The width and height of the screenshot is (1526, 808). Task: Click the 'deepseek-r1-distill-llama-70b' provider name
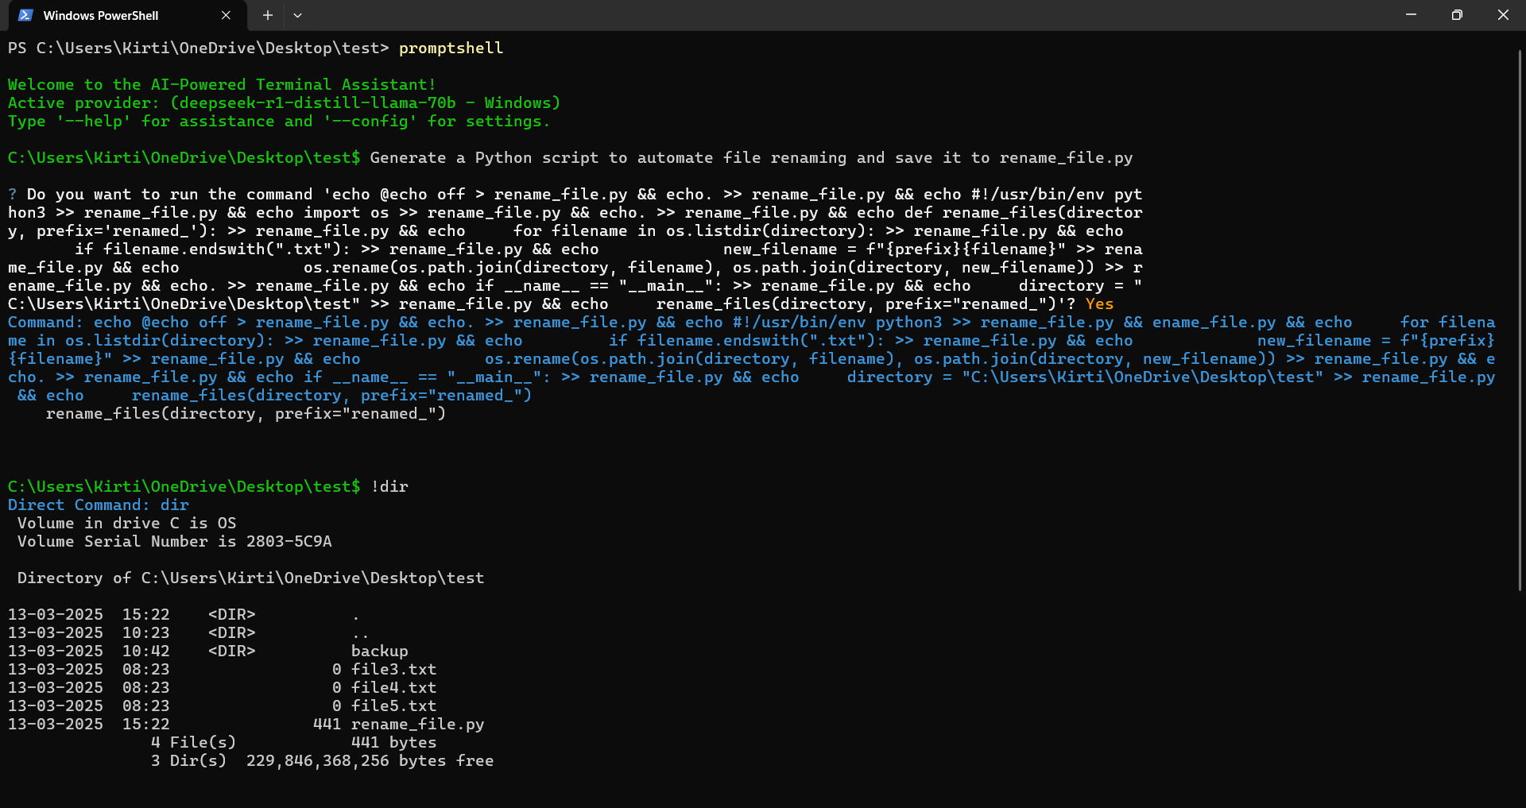coord(317,103)
